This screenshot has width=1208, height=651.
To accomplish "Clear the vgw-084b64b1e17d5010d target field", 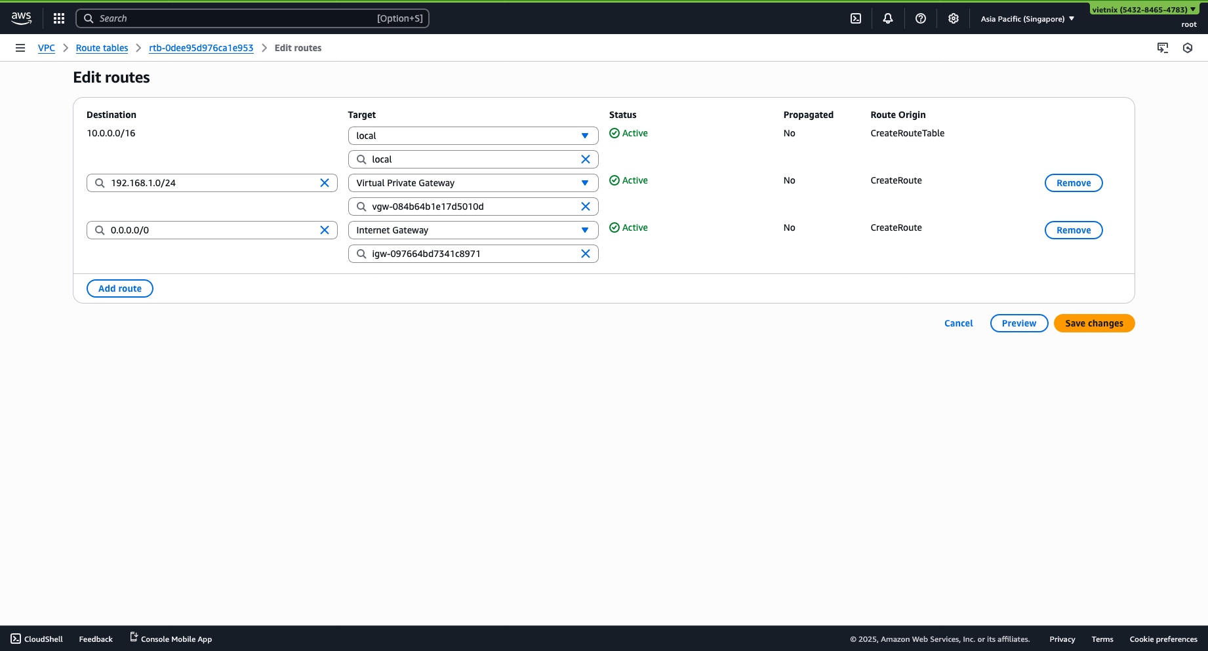I will [x=586, y=207].
